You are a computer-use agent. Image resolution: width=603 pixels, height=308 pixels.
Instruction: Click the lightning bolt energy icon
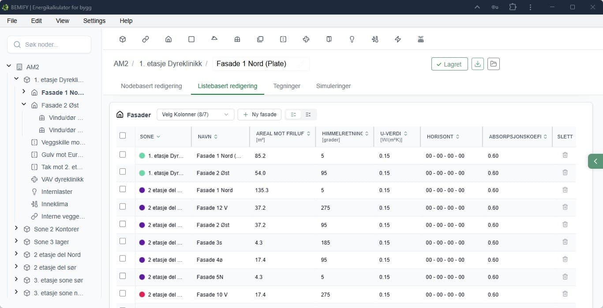(x=398, y=39)
